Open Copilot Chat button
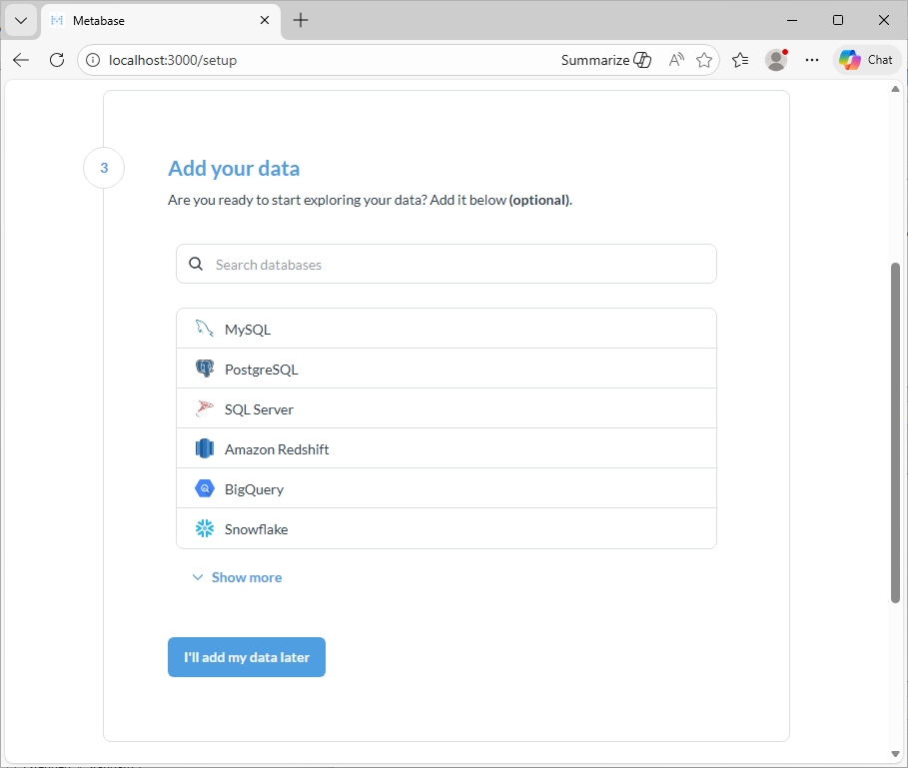Image resolution: width=908 pixels, height=768 pixels. coord(866,60)
